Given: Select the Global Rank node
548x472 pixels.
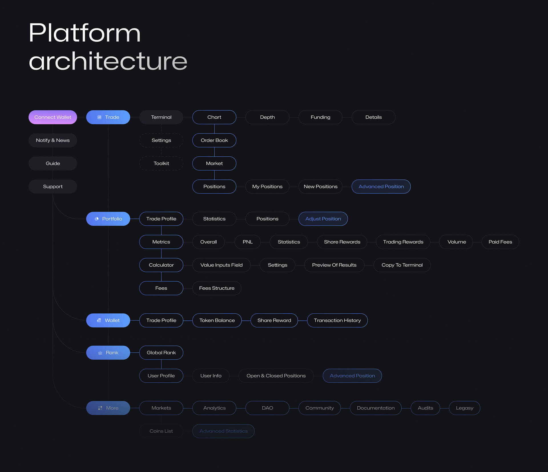Looking at the screenshot, I should tap(161, 353).
